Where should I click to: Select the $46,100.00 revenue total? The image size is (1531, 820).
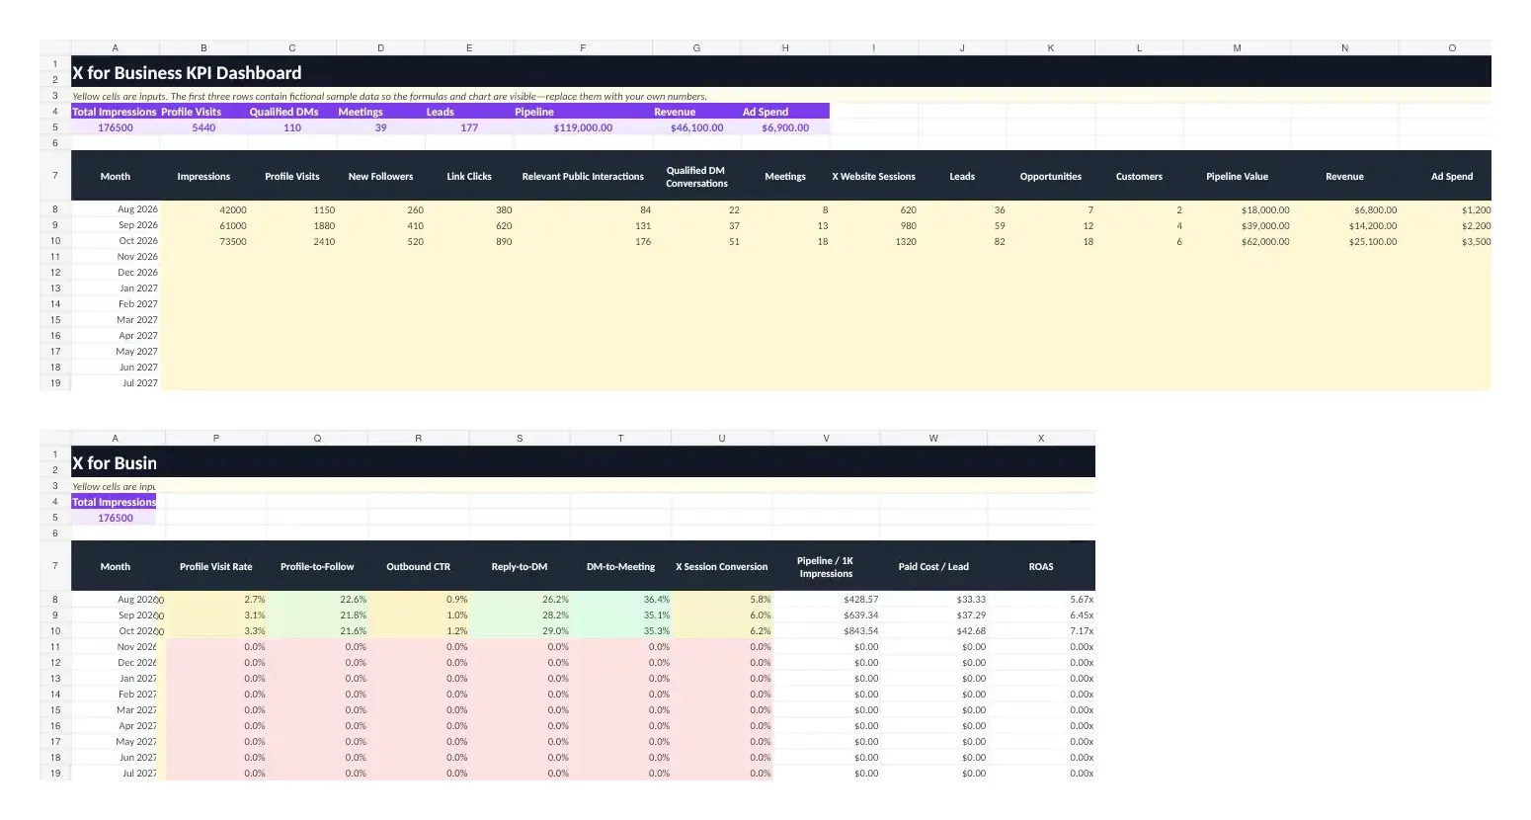coord(696,127)
